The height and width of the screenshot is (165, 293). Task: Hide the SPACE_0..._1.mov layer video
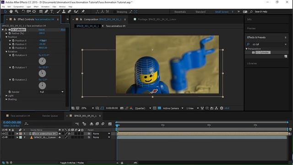point(3,137)
